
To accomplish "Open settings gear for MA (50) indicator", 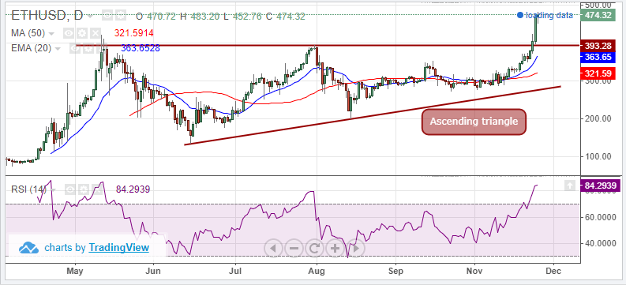I will 82,33.
